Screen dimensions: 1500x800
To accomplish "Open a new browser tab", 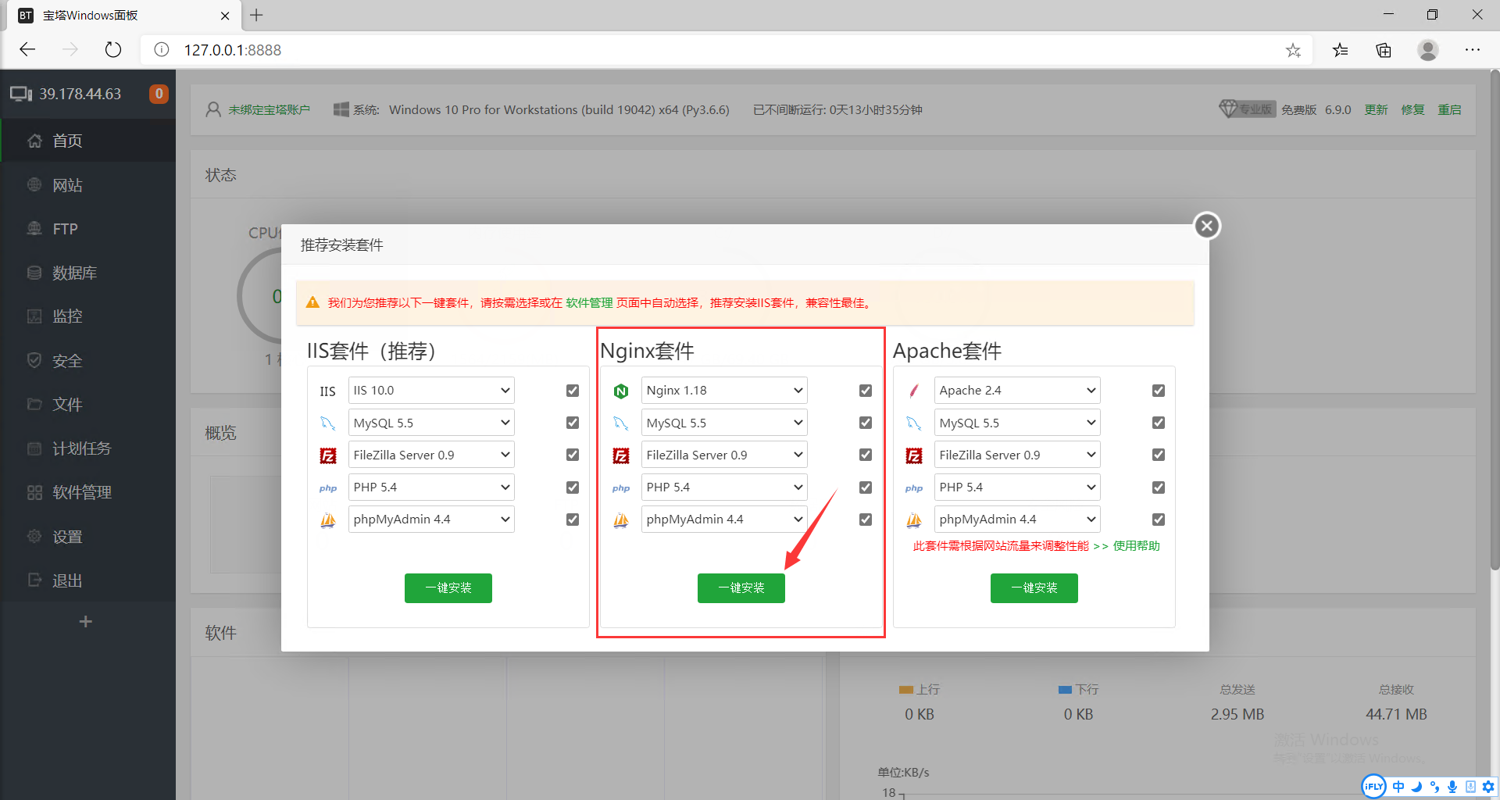I will click(256, 15).
